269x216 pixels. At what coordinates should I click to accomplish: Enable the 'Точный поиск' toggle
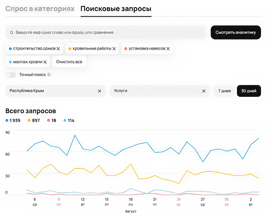[x=11, y=75]
